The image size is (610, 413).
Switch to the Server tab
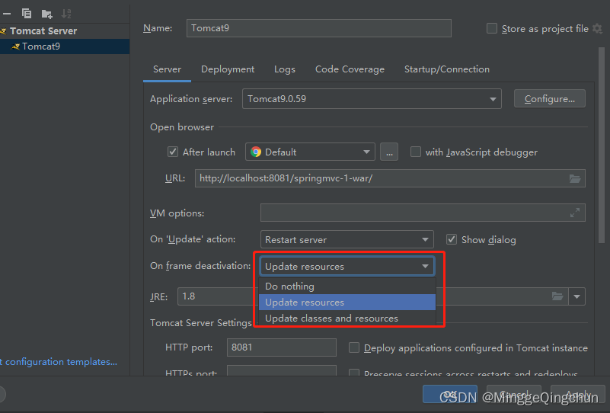click(167, 69)
